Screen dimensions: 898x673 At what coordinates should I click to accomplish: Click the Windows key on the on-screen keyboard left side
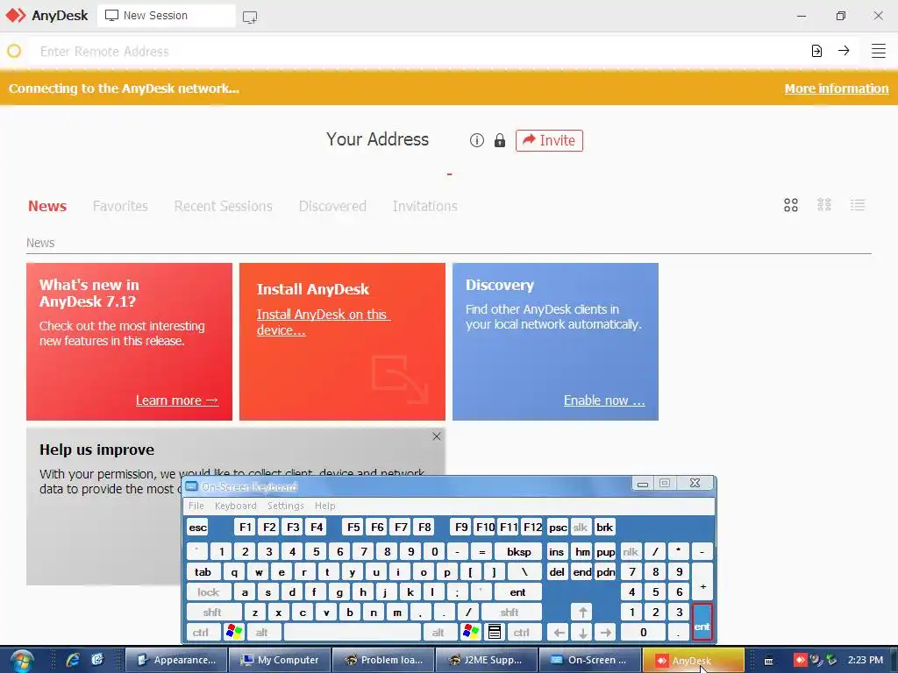point(233,633)
